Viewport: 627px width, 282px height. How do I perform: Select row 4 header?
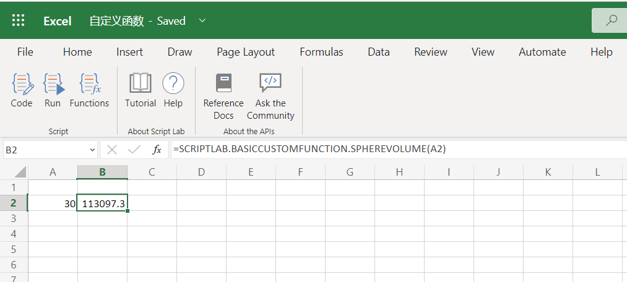click(14, 234)
